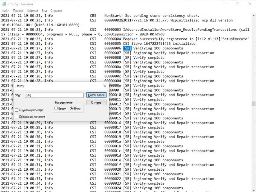
Task: Select the Вниз search direction
Action: click(72, 108)
